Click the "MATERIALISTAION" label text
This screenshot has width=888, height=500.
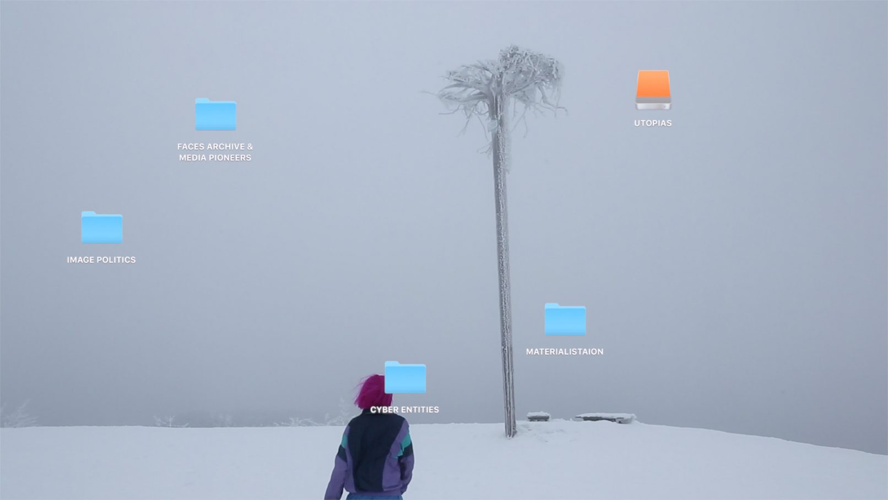[565, 352]
